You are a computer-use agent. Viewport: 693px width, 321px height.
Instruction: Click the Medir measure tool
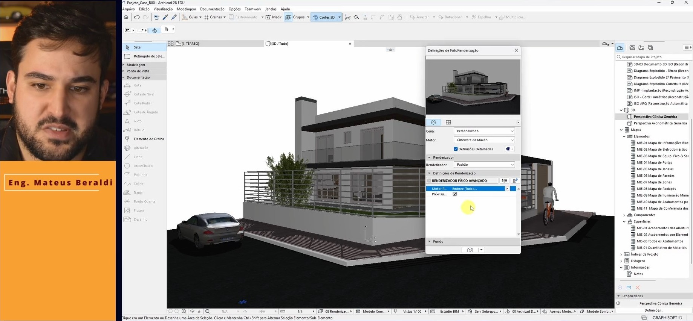(274, 17)
